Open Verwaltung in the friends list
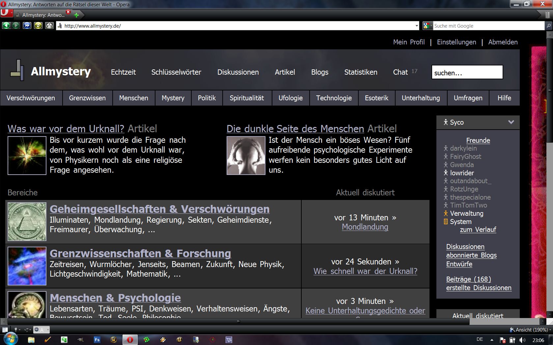The image size is (553, 345). click(x=467, y=213)
